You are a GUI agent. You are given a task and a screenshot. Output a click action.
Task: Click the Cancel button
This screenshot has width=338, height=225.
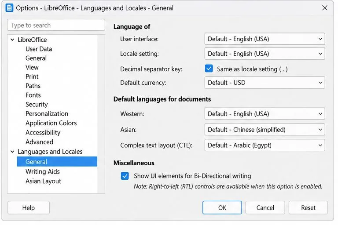[265, 207]
